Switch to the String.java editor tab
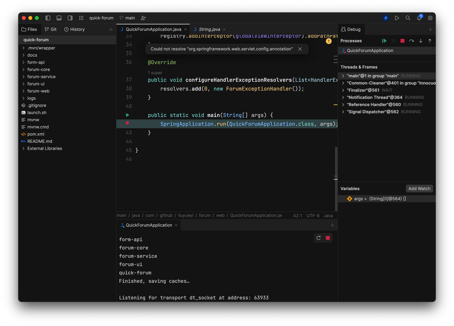The image size is (454, 326). click(x=209, y=29)
